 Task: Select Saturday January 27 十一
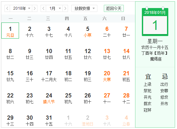click(107, 98)
